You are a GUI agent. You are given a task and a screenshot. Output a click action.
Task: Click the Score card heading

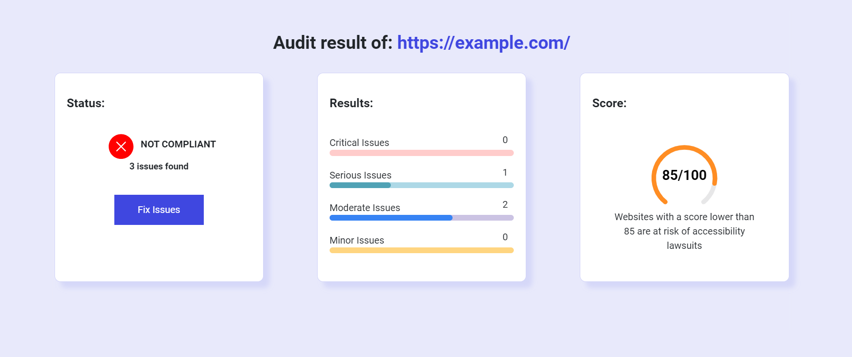coord(609,103)
